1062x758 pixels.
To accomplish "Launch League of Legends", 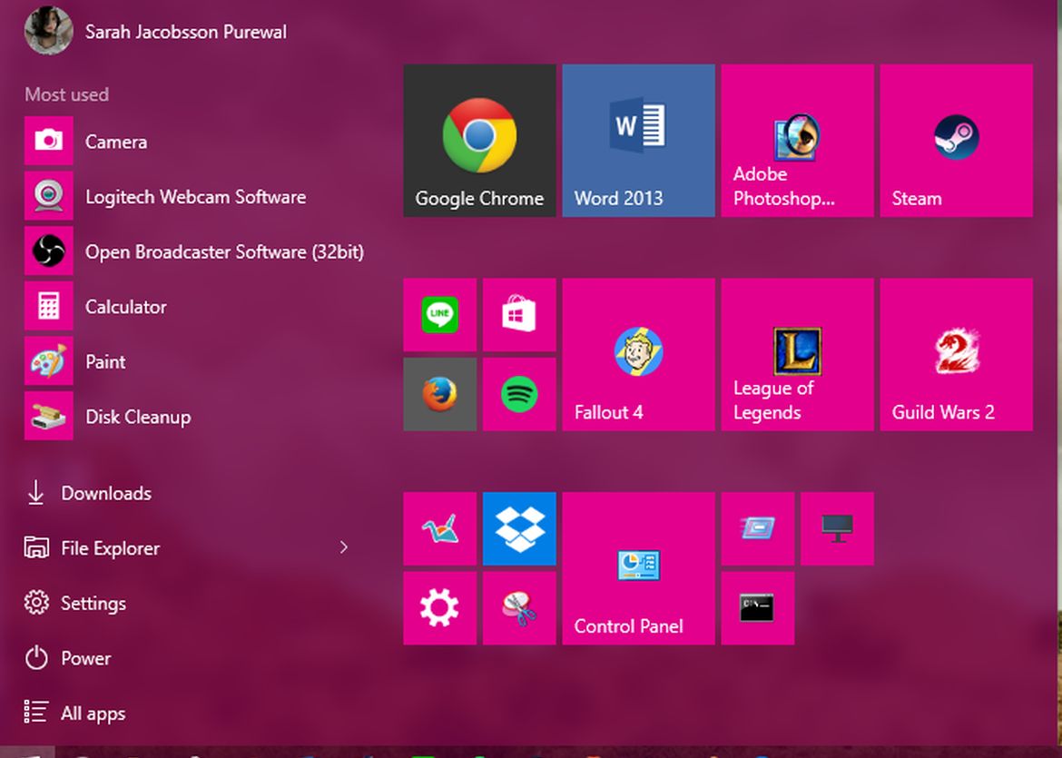I will pyautogui.click(x=797, y=354).
